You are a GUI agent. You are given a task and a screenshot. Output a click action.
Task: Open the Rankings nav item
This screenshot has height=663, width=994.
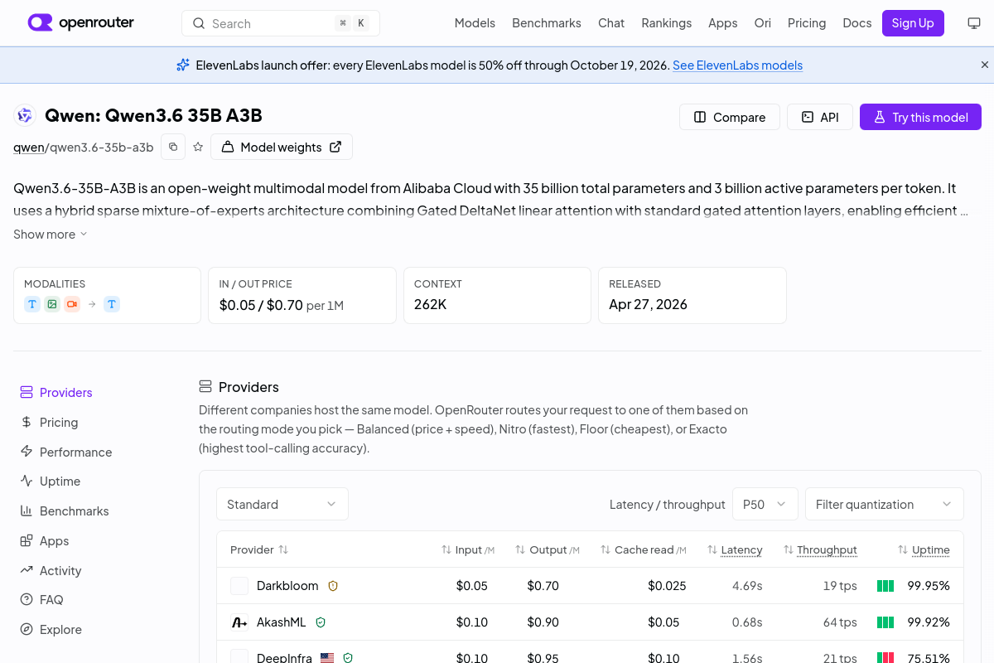point(666,23)
